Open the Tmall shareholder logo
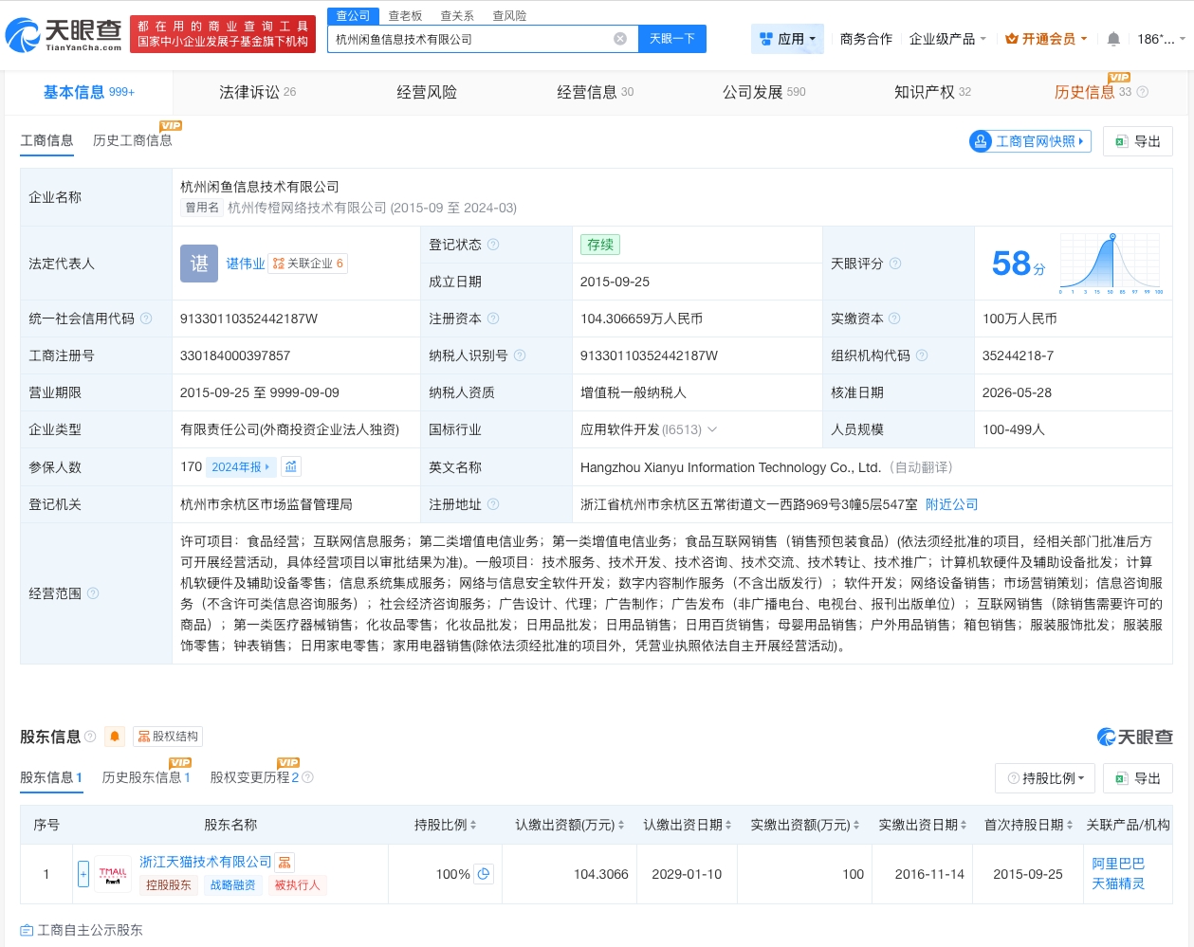Image resolution: width=1194 pixels, height=947 pixels. click(113, 874)
